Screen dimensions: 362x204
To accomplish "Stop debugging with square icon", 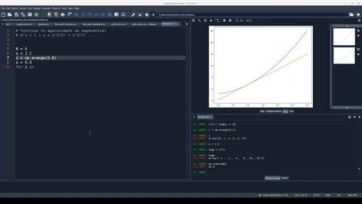I will (x=110, y=15).
